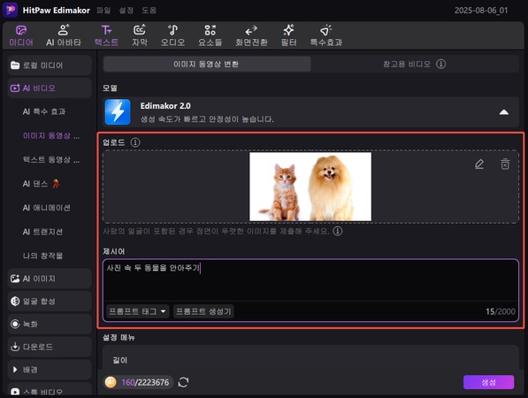Click the project name 2025-08-06_01

click(x=481, y=11)
